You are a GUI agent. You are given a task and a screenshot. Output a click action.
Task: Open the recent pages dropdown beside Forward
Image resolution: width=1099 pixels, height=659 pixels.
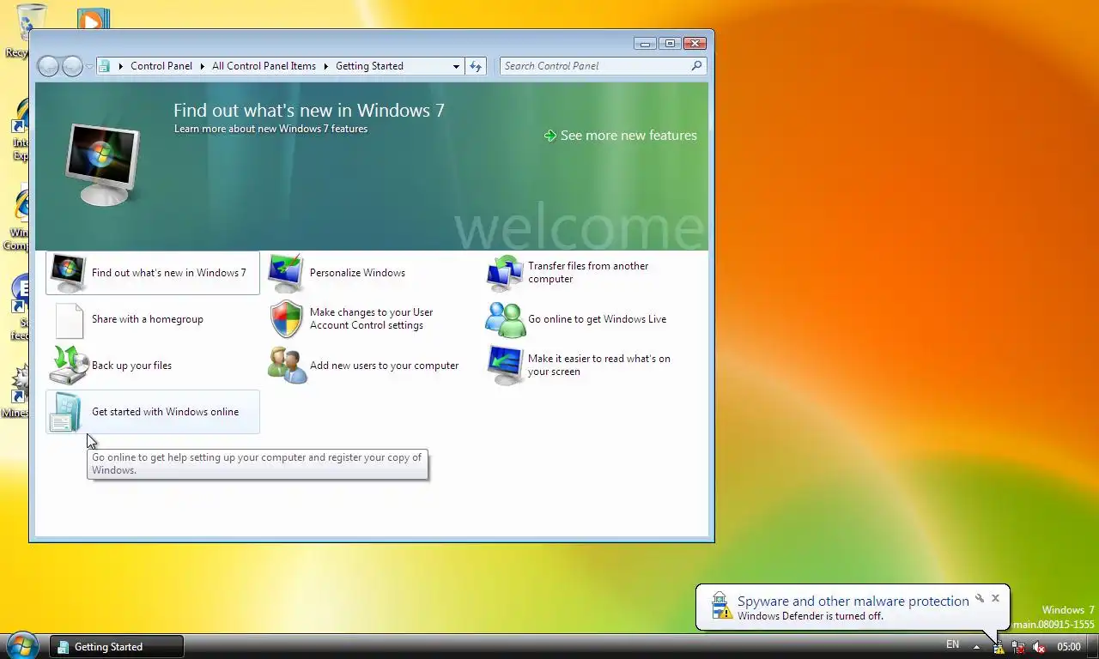tap(89, 66)
